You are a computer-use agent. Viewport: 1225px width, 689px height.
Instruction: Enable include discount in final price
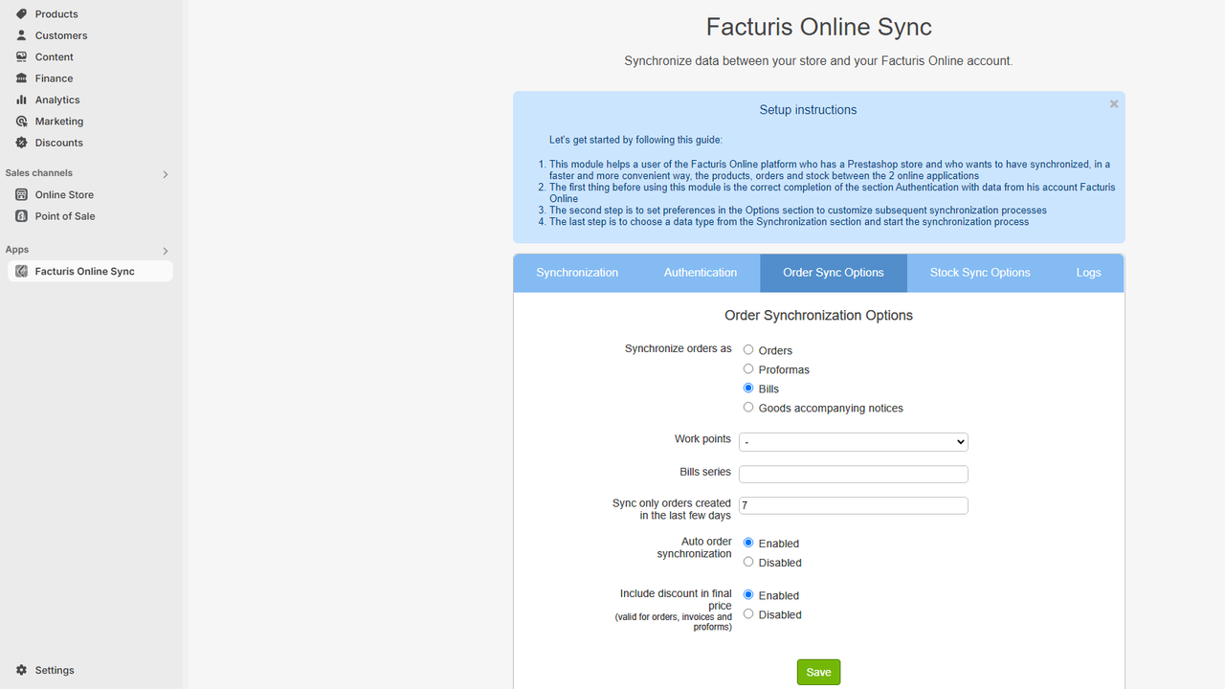(748, 595)
